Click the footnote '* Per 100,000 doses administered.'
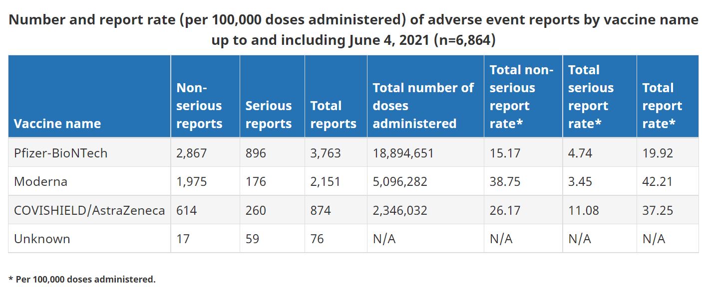Screen dimensions: 702x287 coord(82,279)
